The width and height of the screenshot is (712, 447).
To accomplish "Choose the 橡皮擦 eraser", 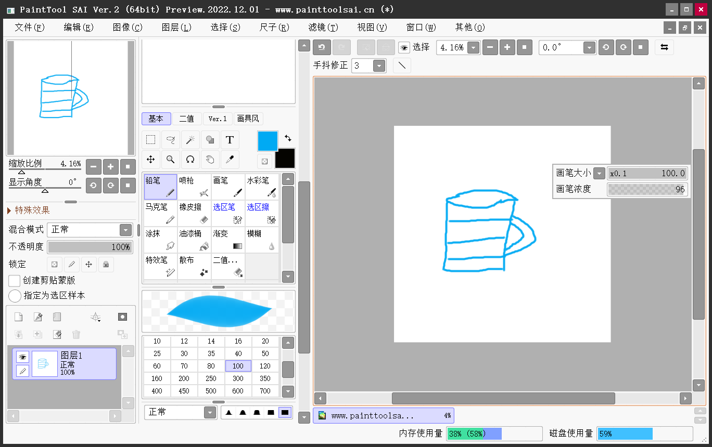I will point(194,214).
